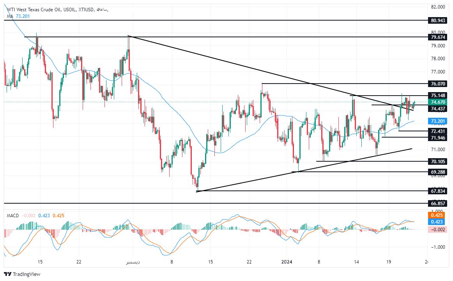The height and width of the screenshot is (281, 453).
Task: Click the orange signal value 0.425 in legend
Action: click(58, 216)
